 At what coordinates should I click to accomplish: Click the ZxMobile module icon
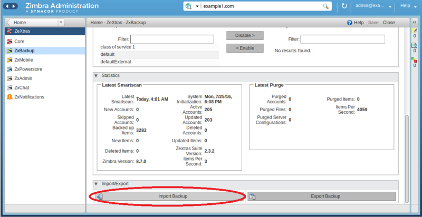click(x=9, y=60)
